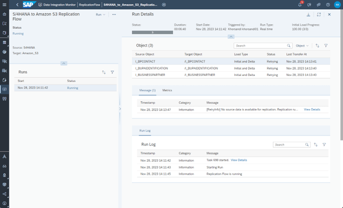The width and height of the screenshot is (343, 208).
Task: Select the Run Log tab
Action: 145,130
